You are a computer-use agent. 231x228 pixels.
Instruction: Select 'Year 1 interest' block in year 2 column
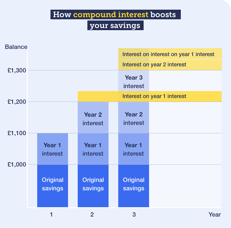(x=93, y=149)
